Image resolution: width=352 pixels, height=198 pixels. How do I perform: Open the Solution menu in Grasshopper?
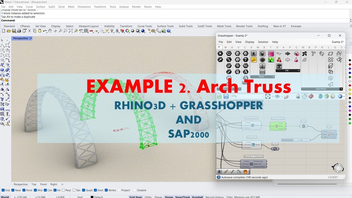pyautogui.click(x=263, y=42)
